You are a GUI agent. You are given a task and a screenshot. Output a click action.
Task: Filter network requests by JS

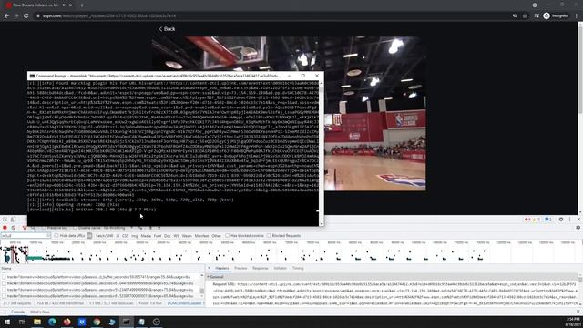click(118, 236)
